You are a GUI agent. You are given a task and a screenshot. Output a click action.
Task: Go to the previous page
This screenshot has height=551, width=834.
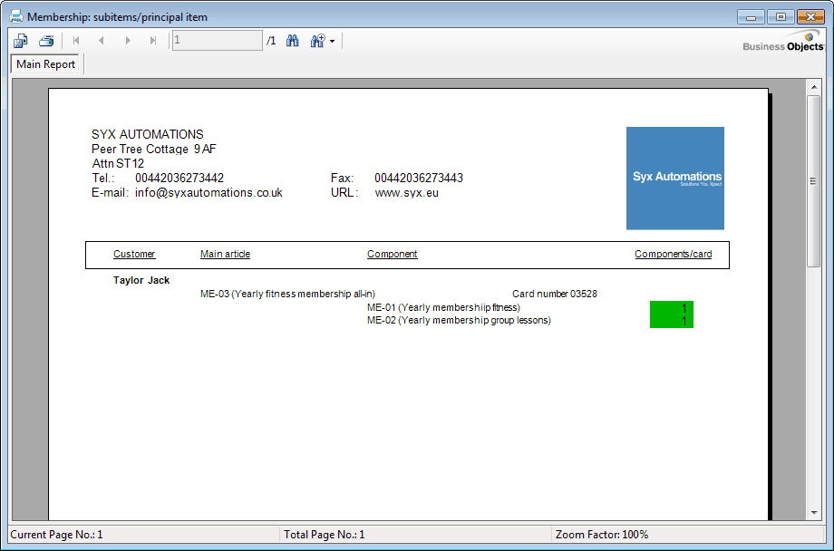(x=102, y=41)
